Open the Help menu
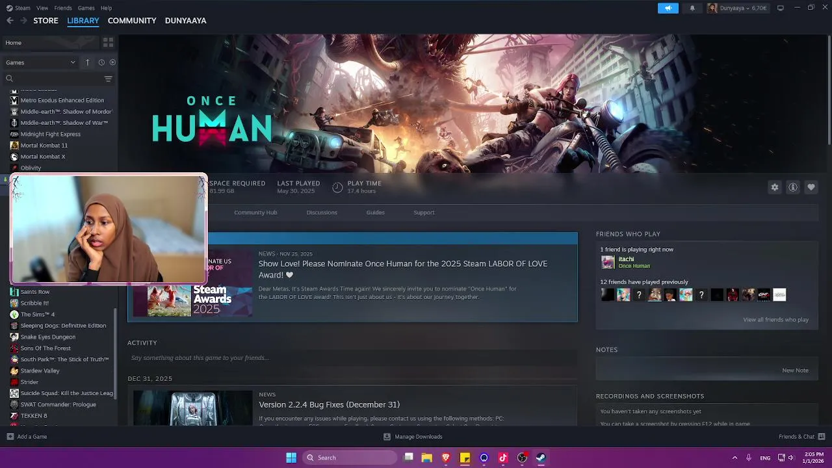Screen dimensions: 832x468 [106, 8]
